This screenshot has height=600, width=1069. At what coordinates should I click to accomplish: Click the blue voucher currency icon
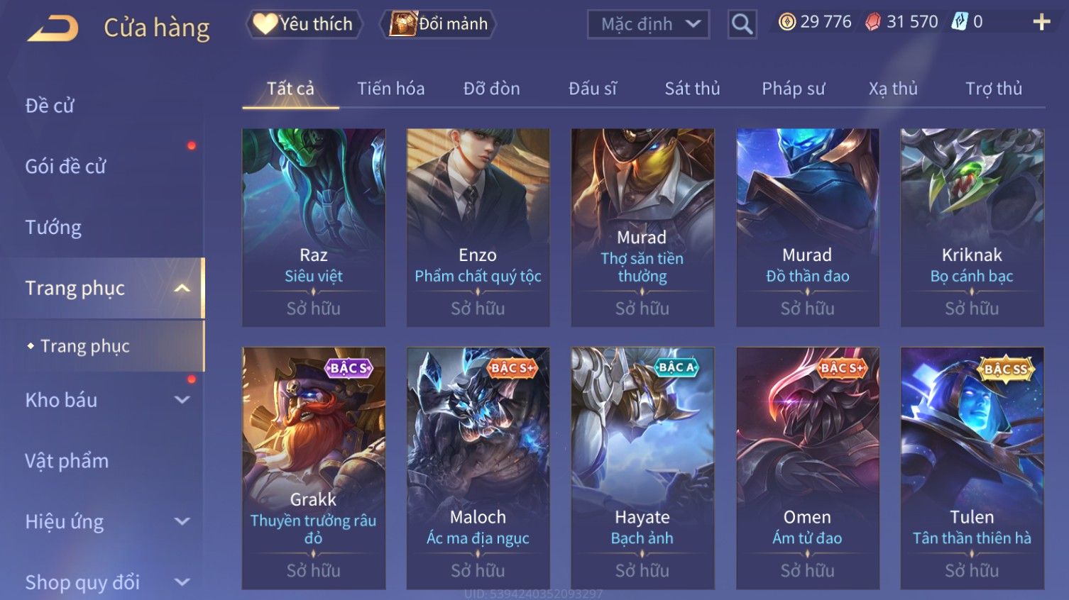tap(960, 22)
